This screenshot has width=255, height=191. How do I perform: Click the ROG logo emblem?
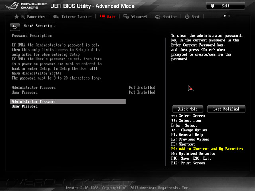[12, 6]
